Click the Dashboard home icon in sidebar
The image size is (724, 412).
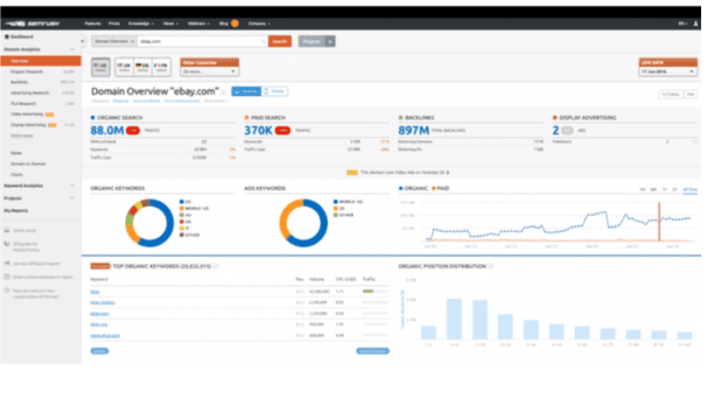point(6,37)
